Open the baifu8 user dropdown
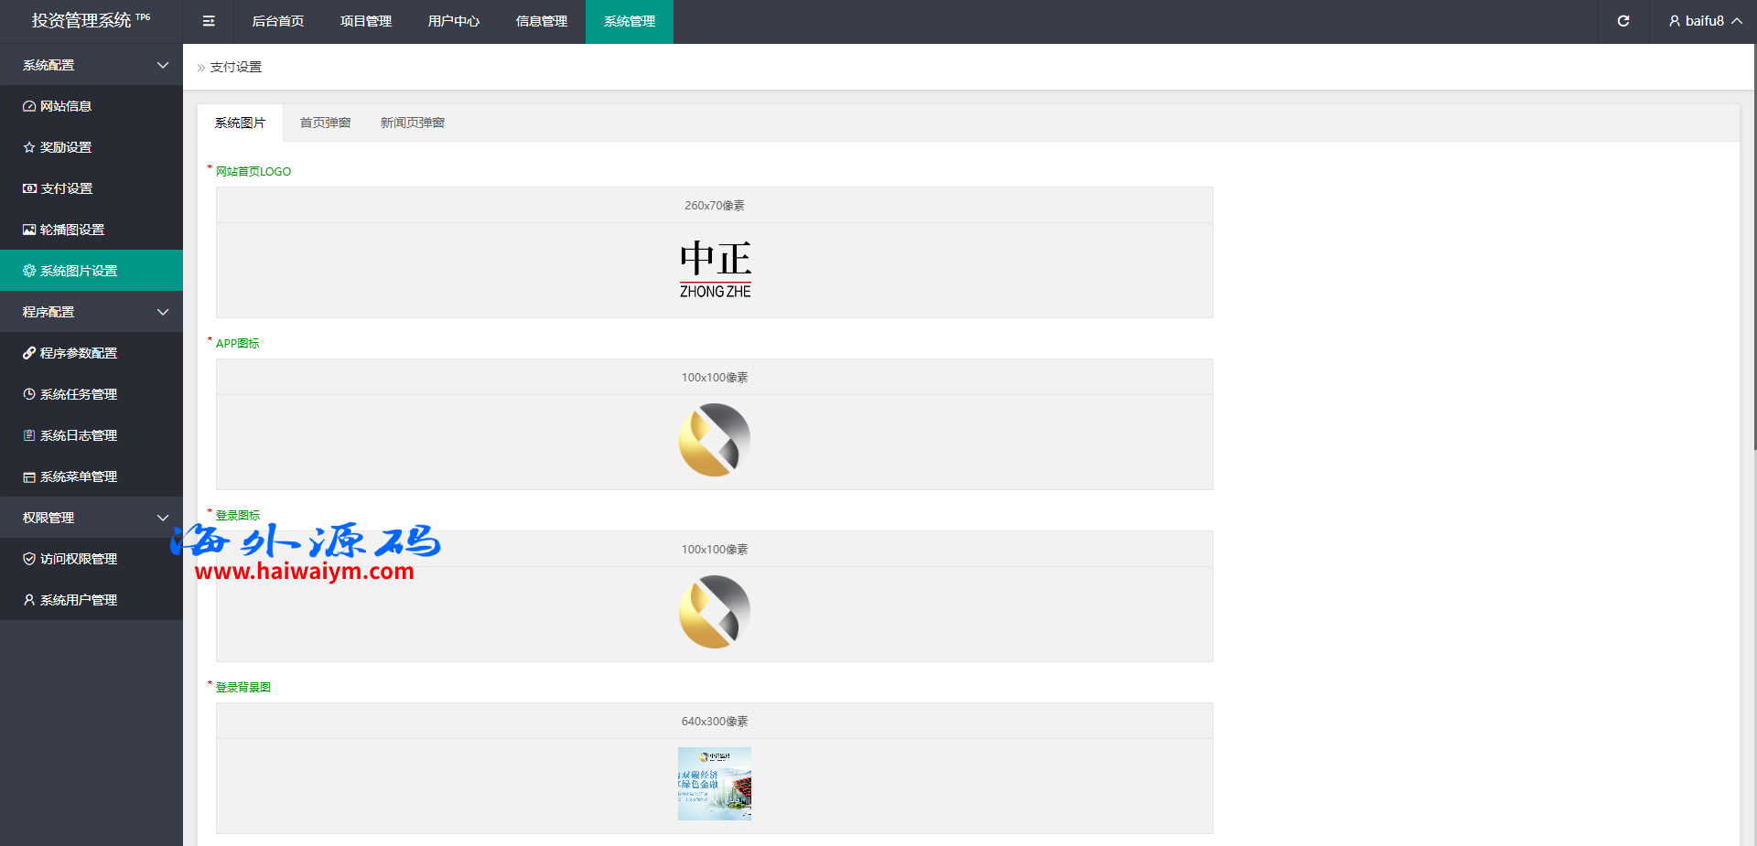This screenshot has width=1757, height=846. [1704, 21]
